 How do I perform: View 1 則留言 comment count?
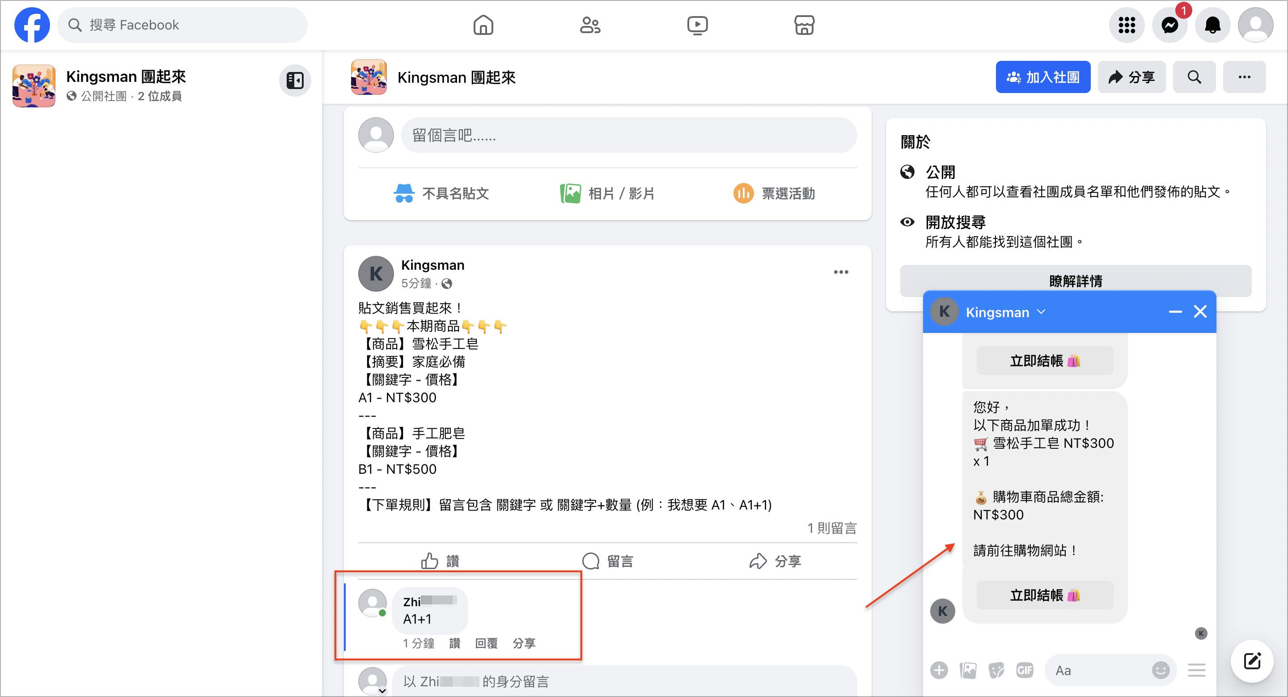[831, 528]
